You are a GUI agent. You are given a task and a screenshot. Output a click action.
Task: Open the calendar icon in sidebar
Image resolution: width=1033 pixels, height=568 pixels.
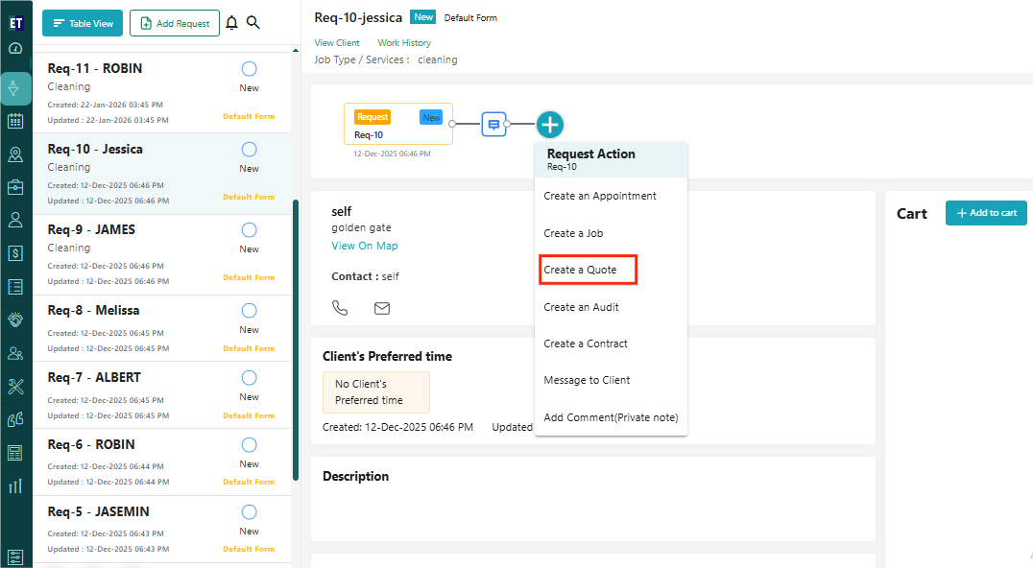pos(15,121)
